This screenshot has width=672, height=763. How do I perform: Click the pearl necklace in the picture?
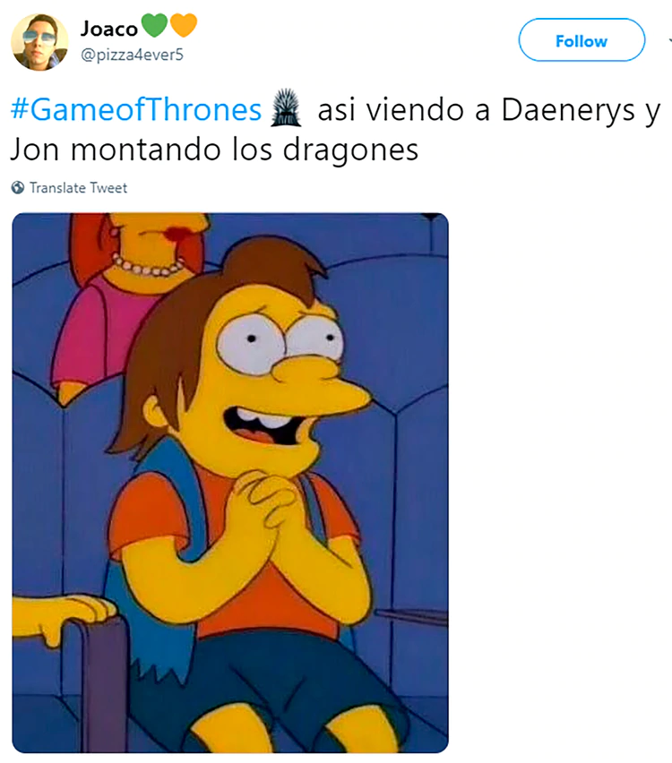[149, 265]
